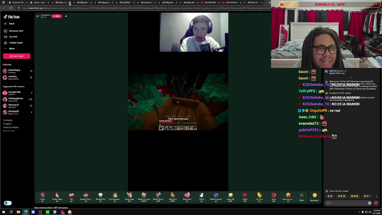Image resolution: width=382 pixels, height=215 pixels.
Task: Open File Explorer from the taskbar
Action: (x=18, y=212)
